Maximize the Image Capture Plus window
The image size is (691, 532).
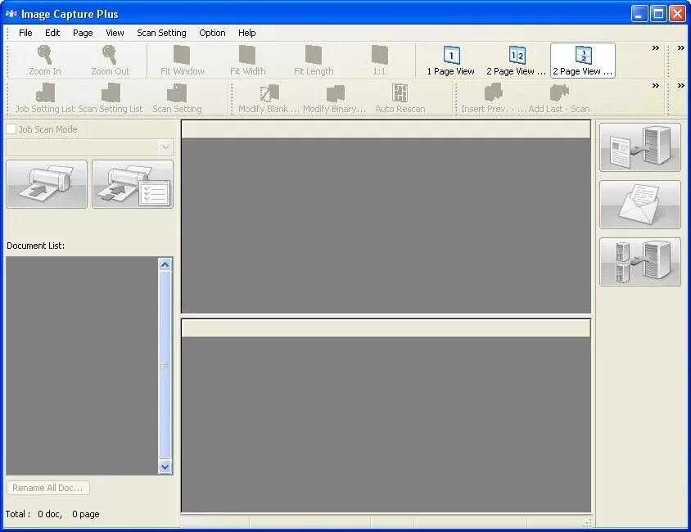point(658,14)
